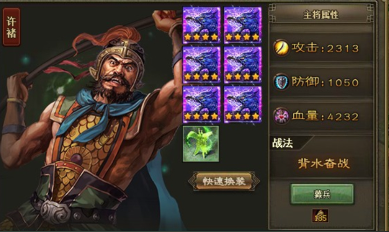Select the middle-right dragon equipment slot
The height and width of the screenshot is (232, 389).
pyautogui.click(x=242, y=65)
